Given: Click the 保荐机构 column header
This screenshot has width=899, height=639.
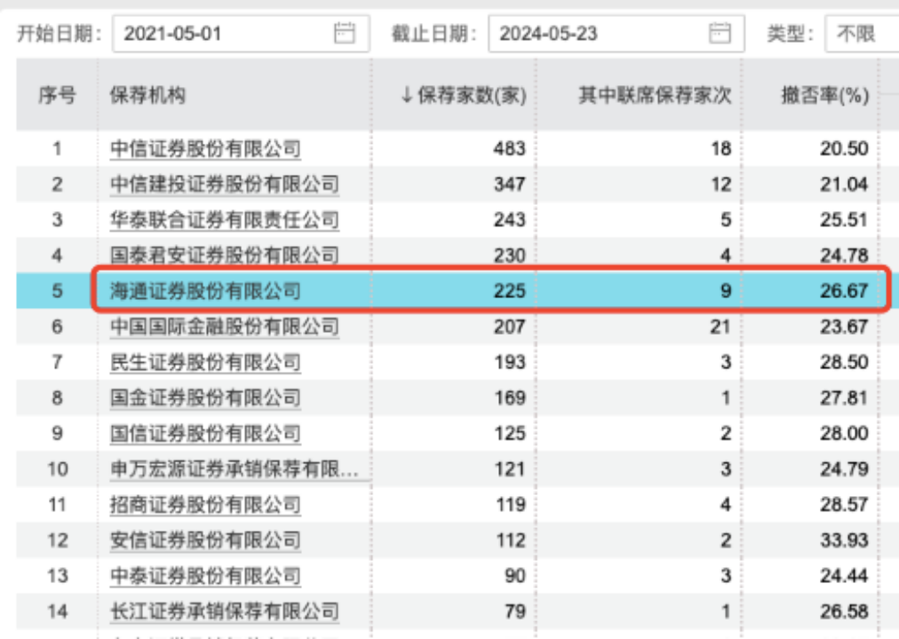Looking at the screenshot, I should pyautogui.click(x=147, y=95).
